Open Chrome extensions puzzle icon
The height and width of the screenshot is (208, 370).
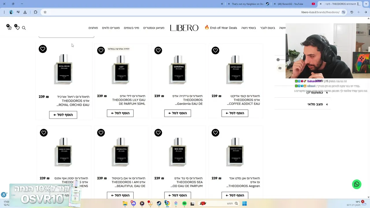[x=36, y=12]
